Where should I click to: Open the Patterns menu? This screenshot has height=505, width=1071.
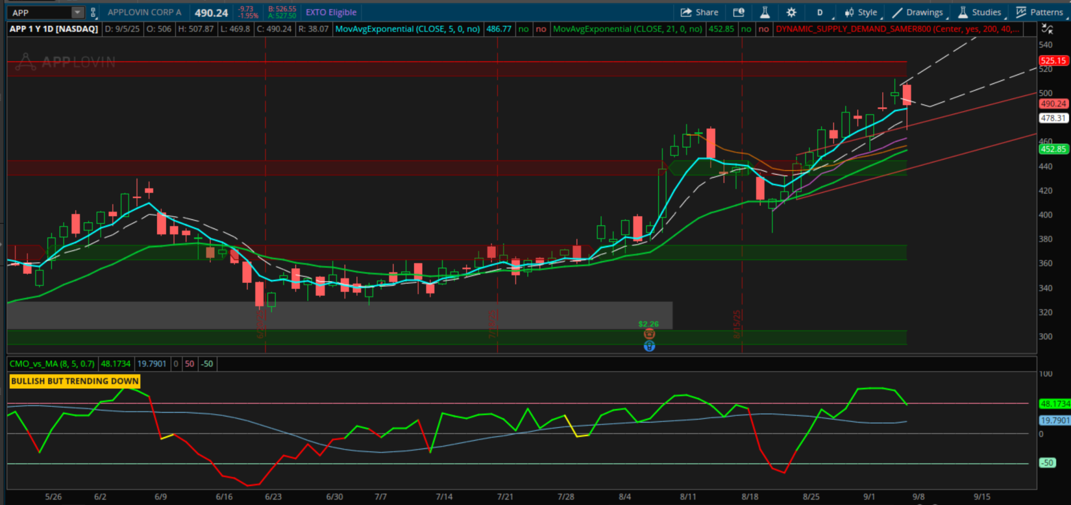pos(1039,12)
